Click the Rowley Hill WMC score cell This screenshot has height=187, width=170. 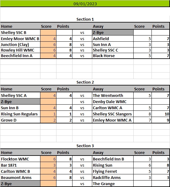[48, 50]
